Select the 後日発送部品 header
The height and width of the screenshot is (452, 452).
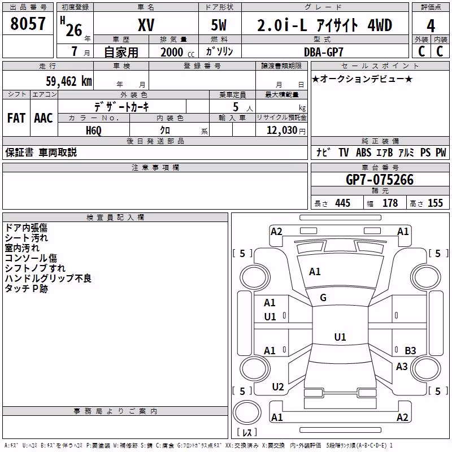coord(155,141)
